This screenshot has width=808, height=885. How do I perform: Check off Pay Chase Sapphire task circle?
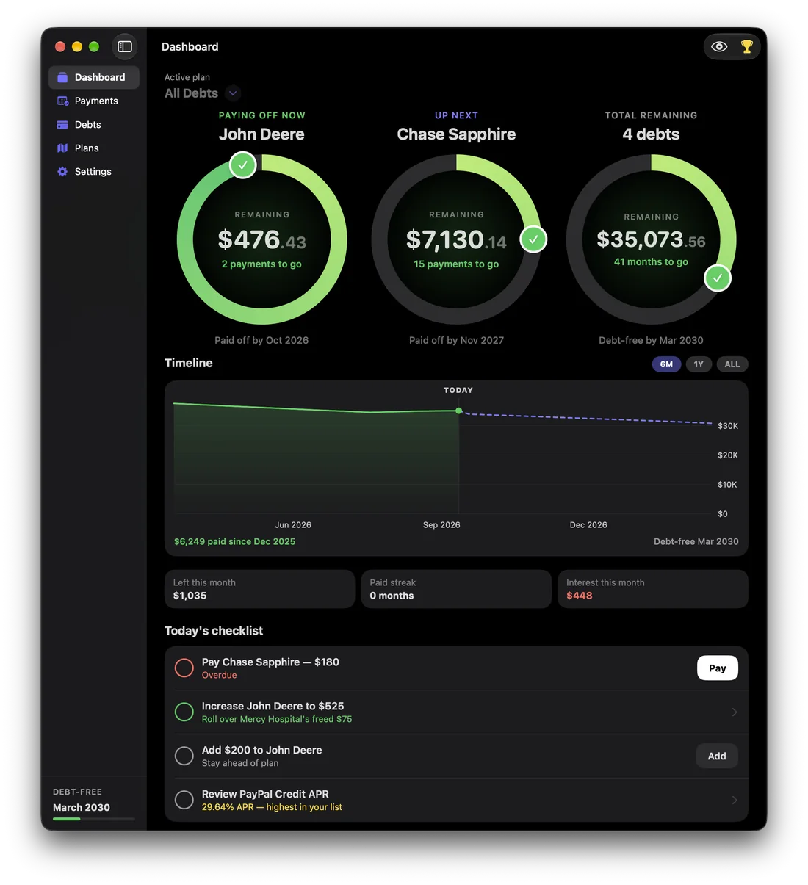pos(184,668)
